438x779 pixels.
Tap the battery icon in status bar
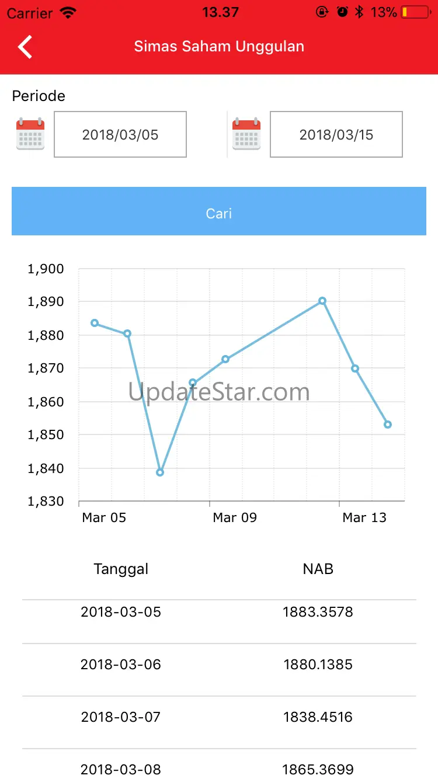(416, 12)
